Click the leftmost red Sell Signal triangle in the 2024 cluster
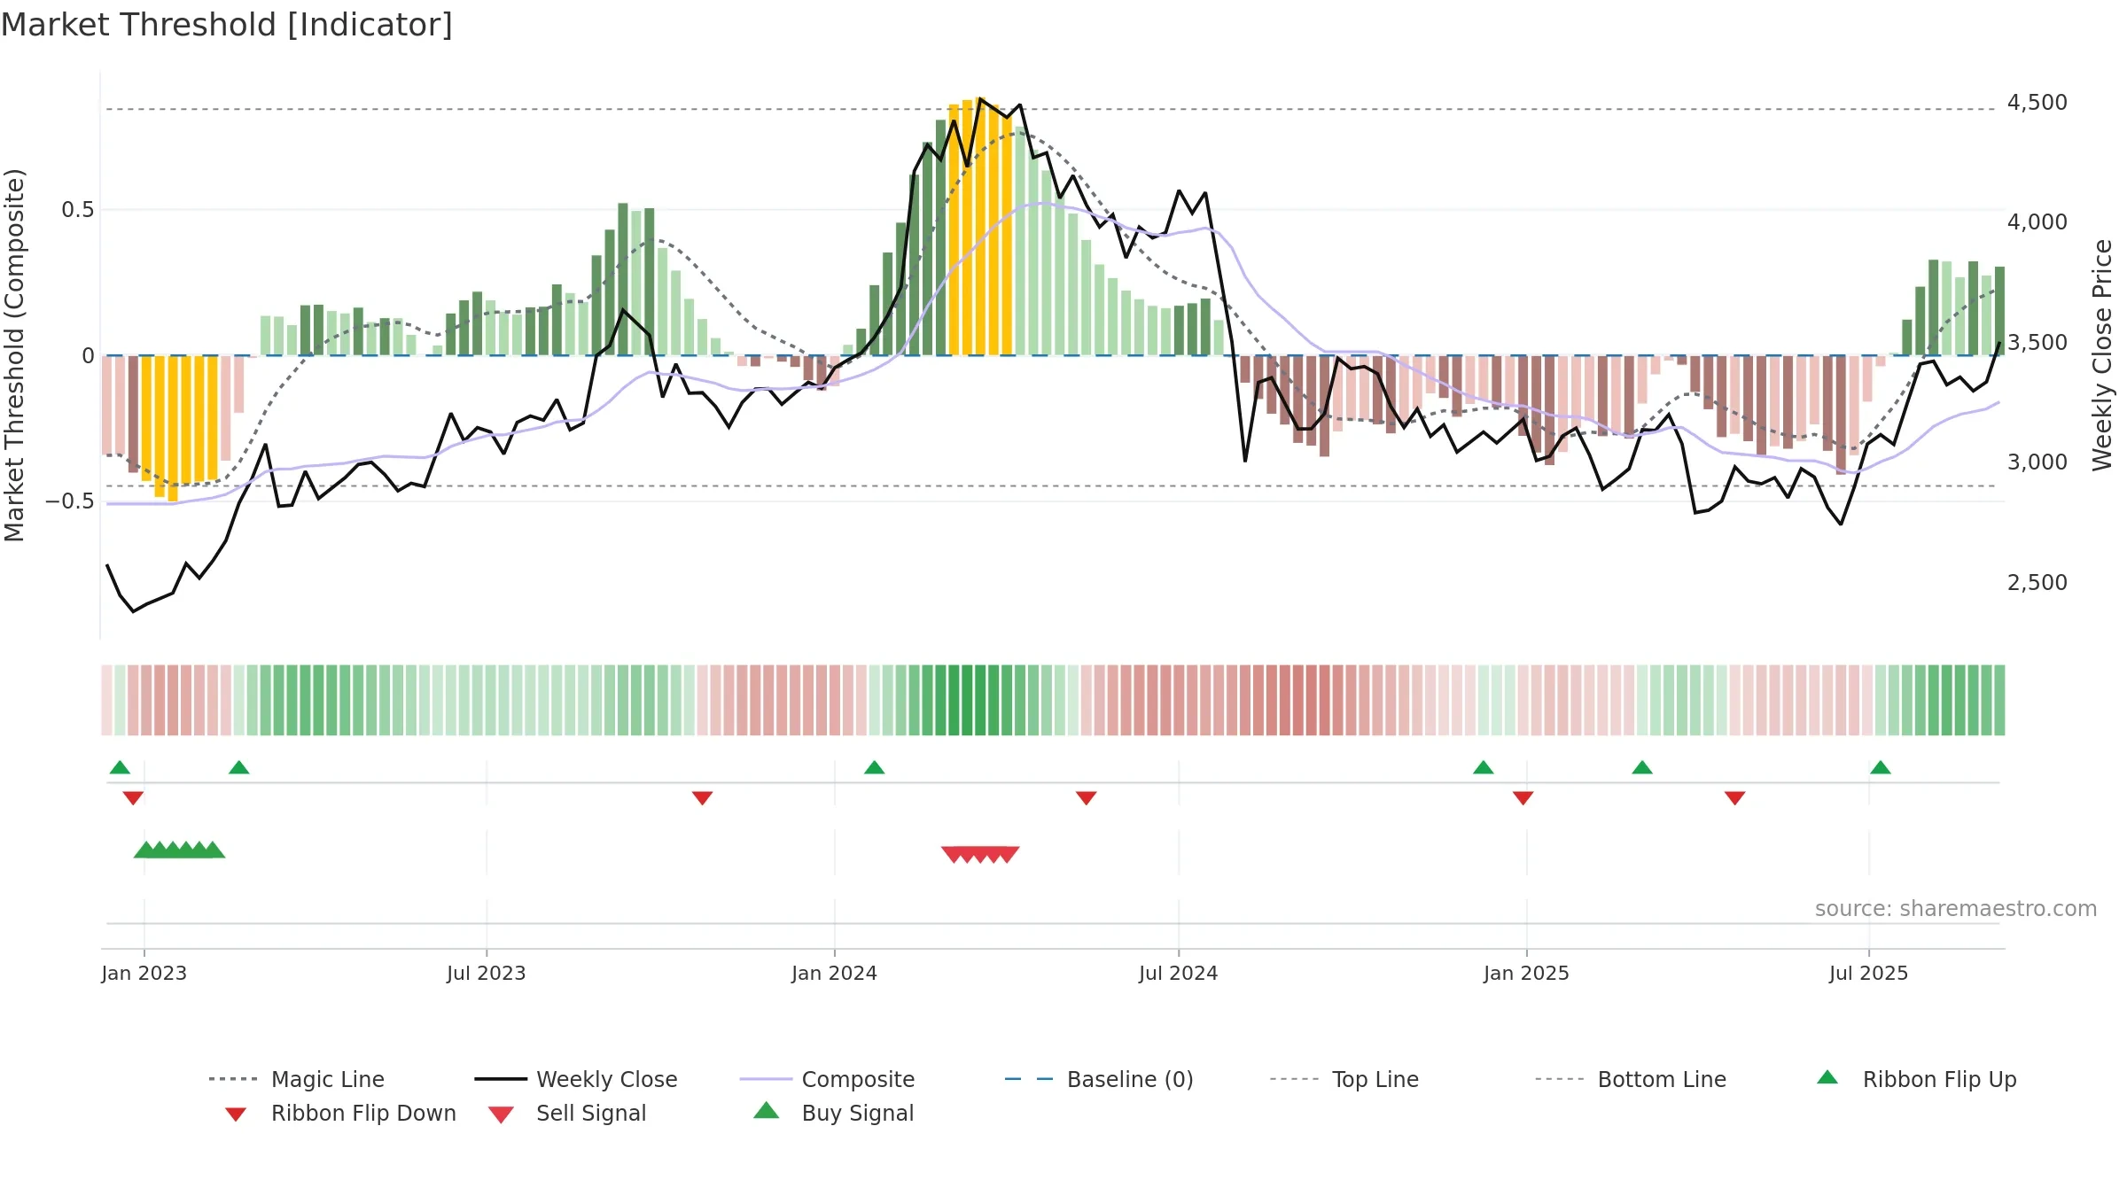 (953, 855)
